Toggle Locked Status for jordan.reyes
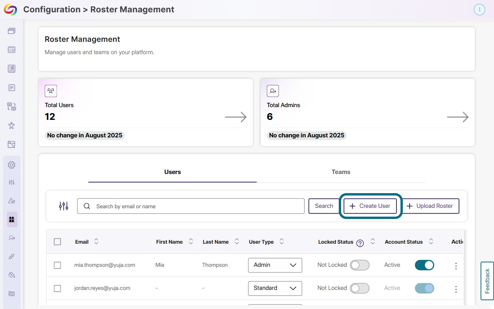Screen dimensions: 494x309 click(359, 288)
